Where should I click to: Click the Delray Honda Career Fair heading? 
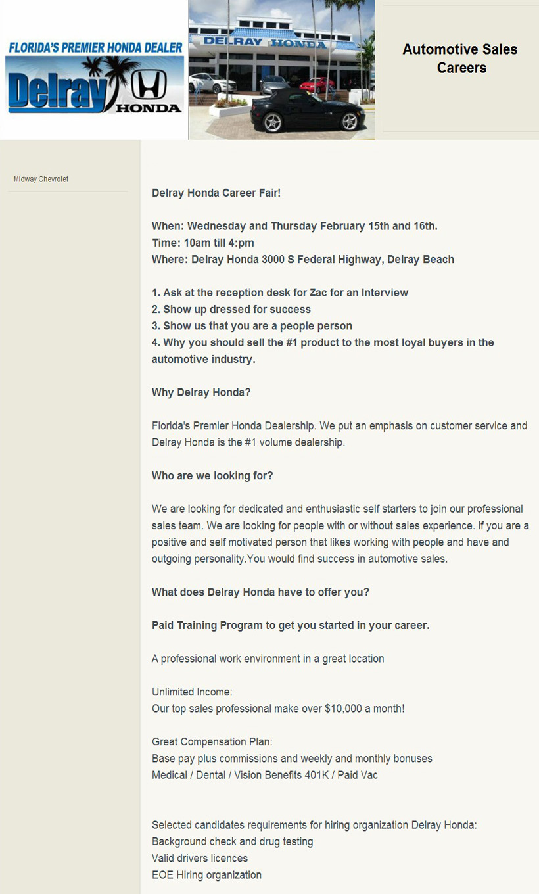pyautogui.click(x=216, y=193)
